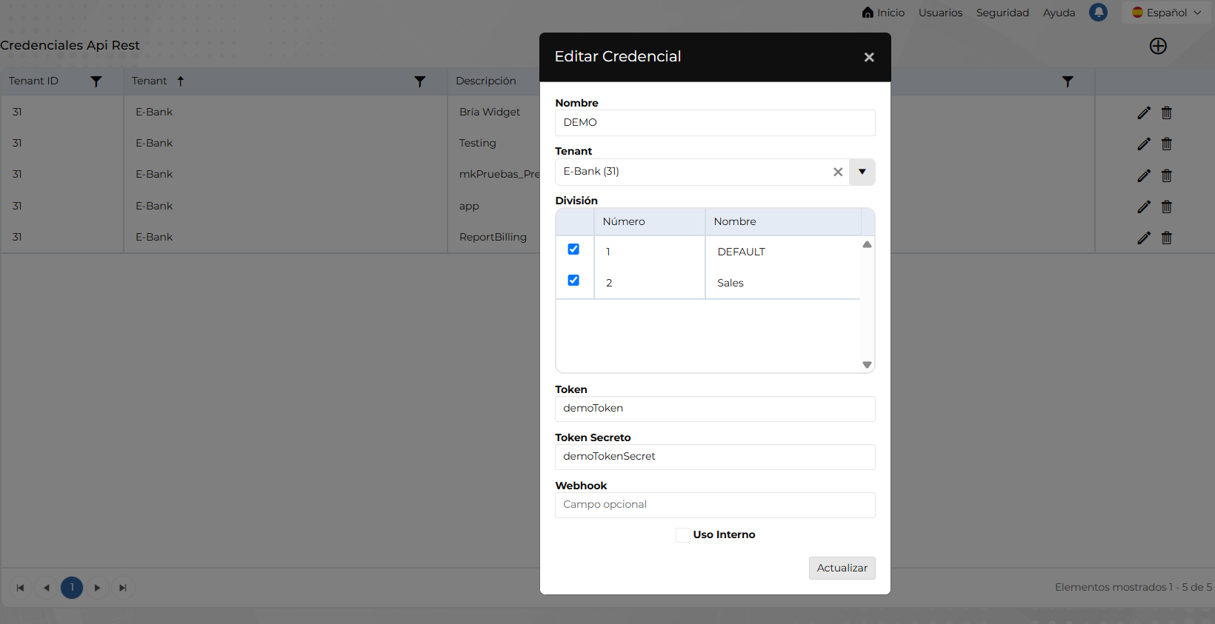1215x624 pixels.
Task: Edit the Testing credential row
Action: coord(1144,144)
